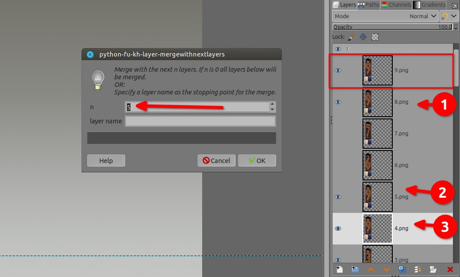The image size is (460, 277).
Task: Confirm merge with OK button
Action: [x=257, y=160]
